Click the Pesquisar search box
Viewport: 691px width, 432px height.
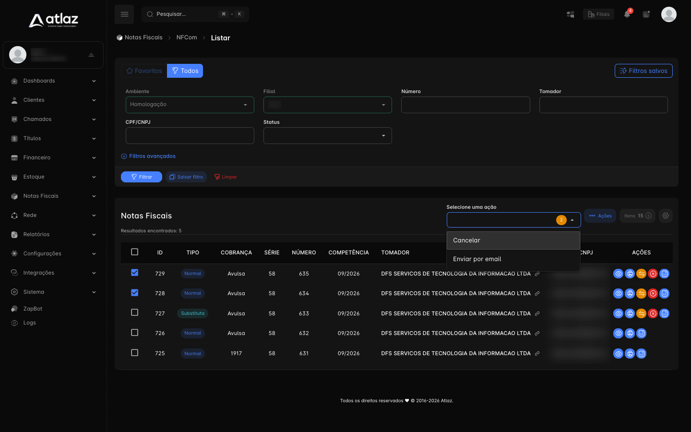click(x=195, y=14)
